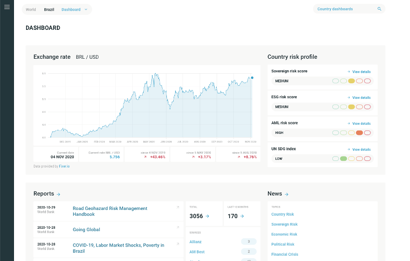Open the Fixer.io data provider link
The image size is (410, 261).
coord(64,166)
